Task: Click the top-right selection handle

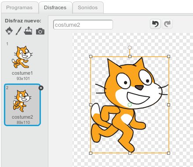Action: point(168,56)
